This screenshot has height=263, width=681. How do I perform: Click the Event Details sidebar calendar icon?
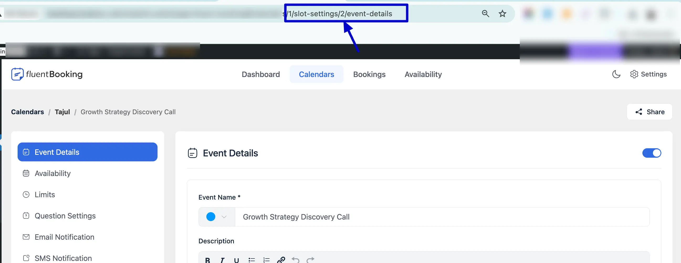(26, 152)
